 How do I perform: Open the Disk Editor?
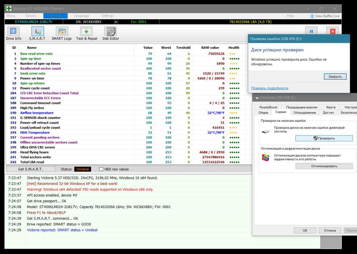(111, 33)
